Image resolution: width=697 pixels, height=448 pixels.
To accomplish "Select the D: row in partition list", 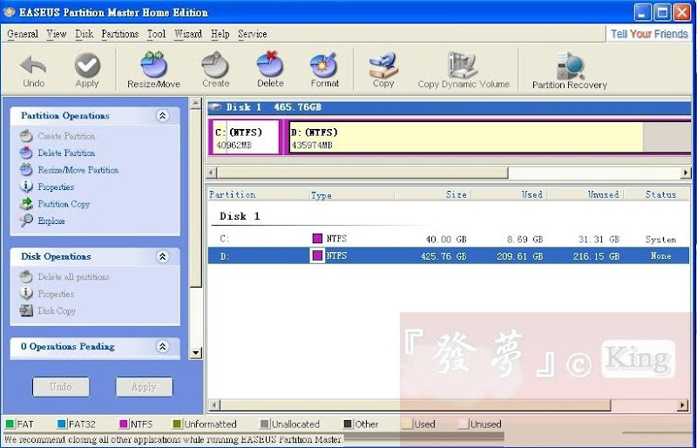I will click(x=449, y=255).
